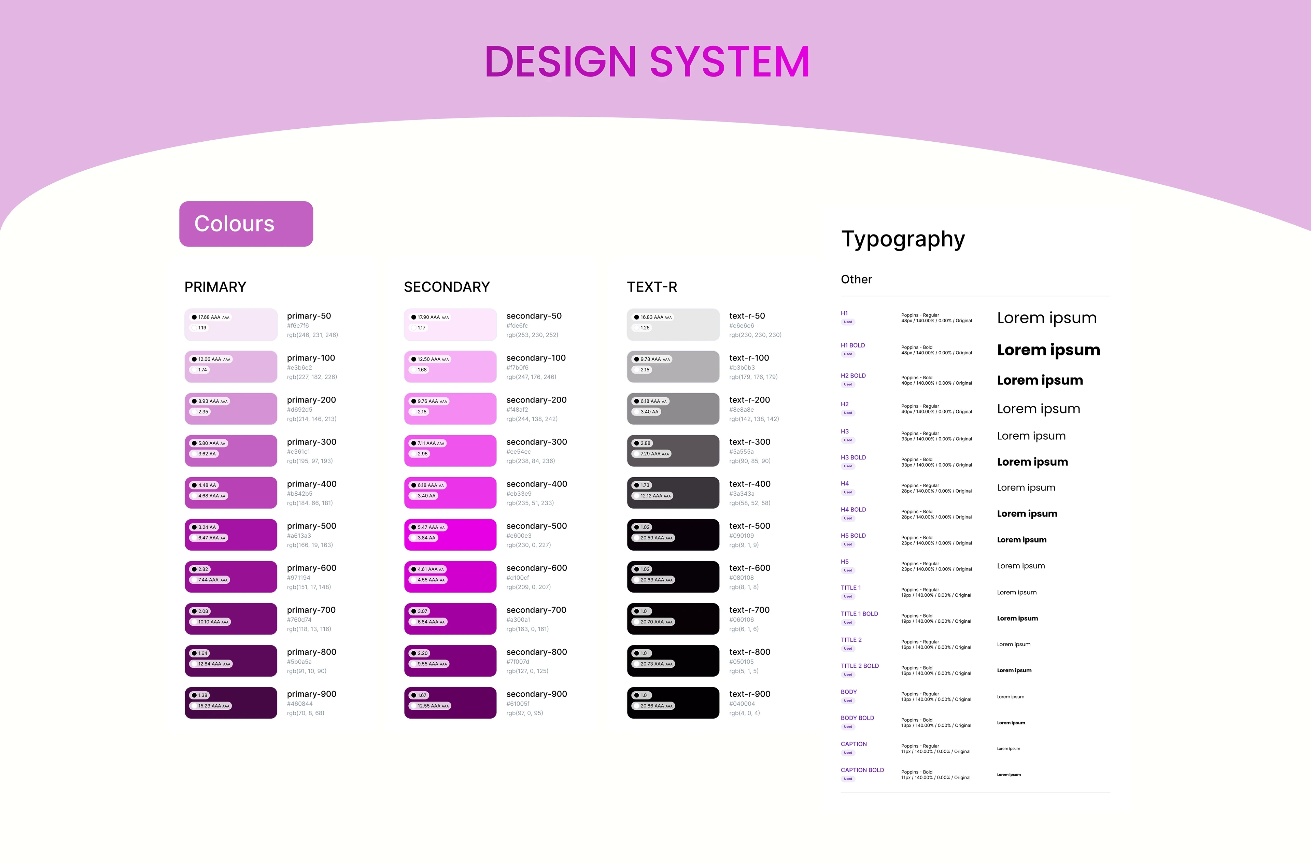The height and width of the screenshot is (864, 1311).
Task: Click the Typography section heading
Action: point(903,239)
